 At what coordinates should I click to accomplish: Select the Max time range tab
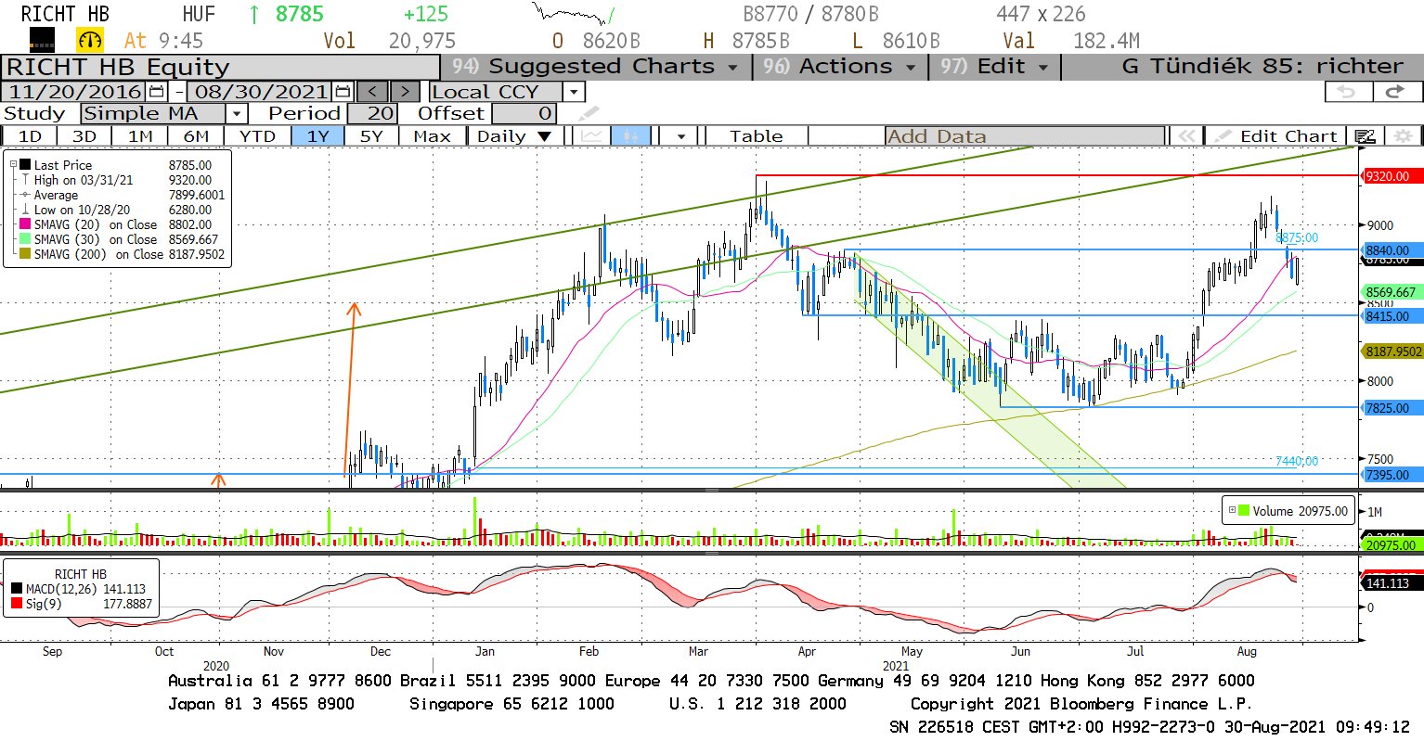pos(432,136)
